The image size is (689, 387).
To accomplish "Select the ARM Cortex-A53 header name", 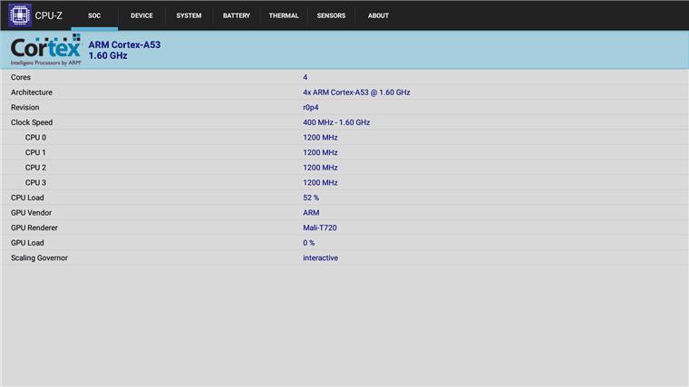I will click(x=124, y=44).
